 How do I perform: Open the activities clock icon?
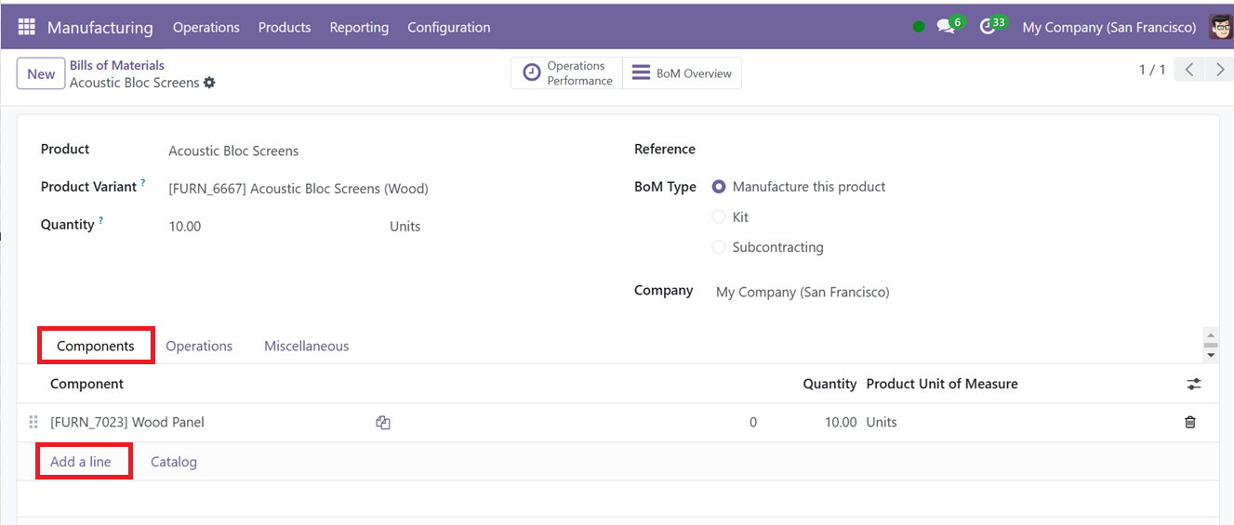click(x=988, y=27)
